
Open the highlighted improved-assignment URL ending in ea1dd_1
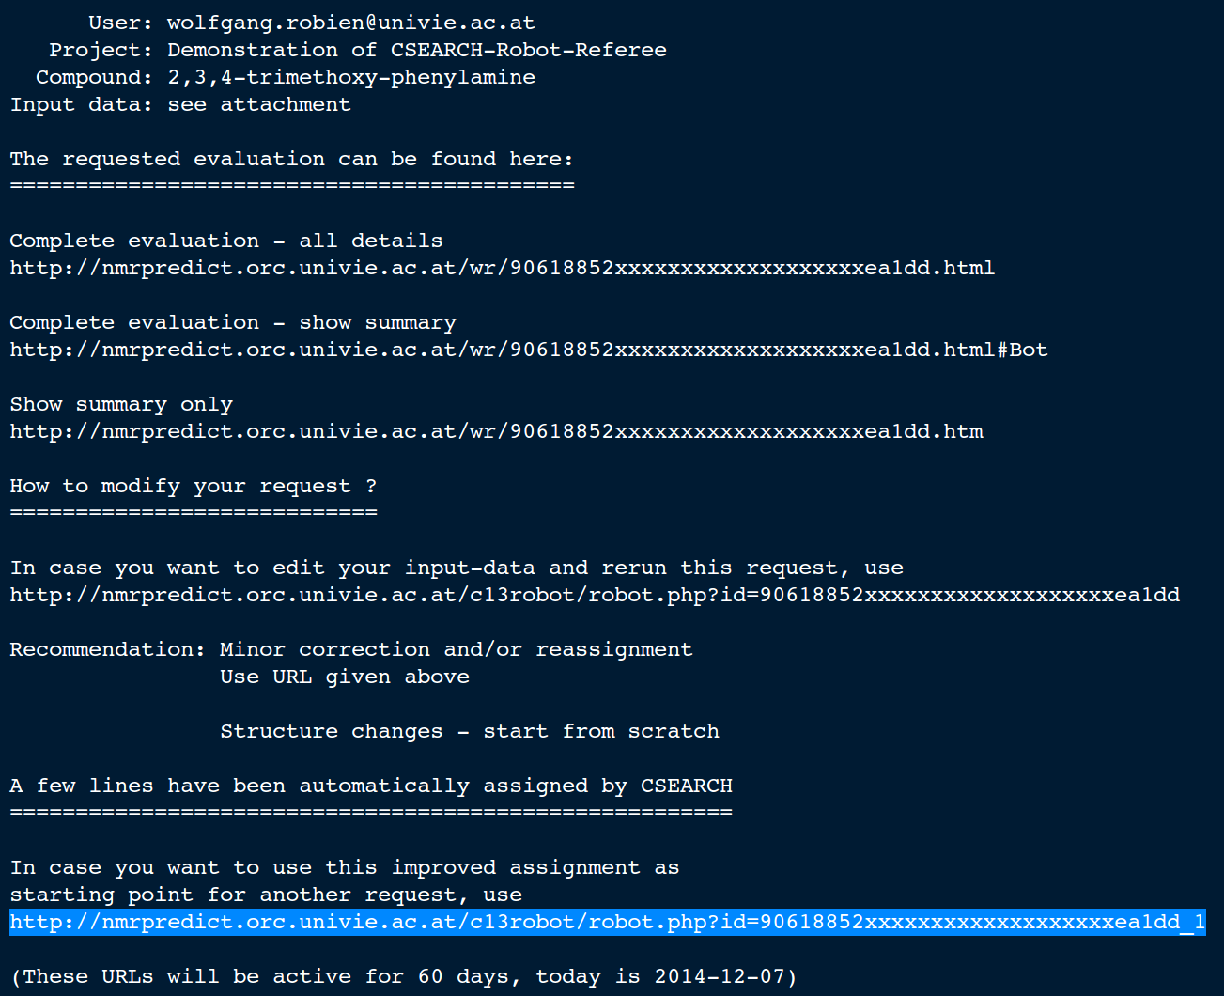tap(607, 922)
